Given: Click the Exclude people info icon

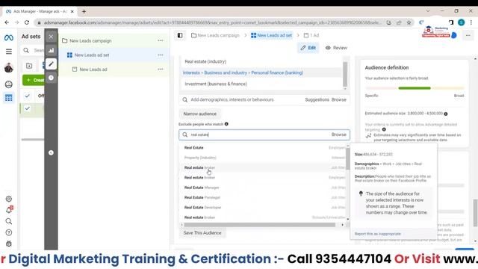Looking at the screenshot, I should 226,124.
